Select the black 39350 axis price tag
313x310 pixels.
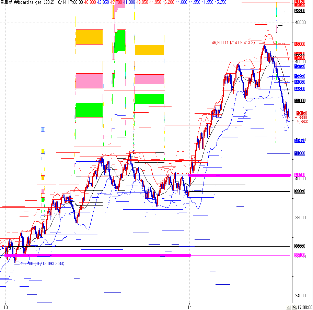[300, 191]
